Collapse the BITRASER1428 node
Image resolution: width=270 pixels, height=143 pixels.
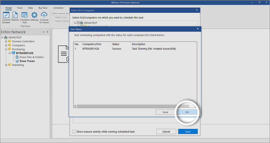click(10, 53)
